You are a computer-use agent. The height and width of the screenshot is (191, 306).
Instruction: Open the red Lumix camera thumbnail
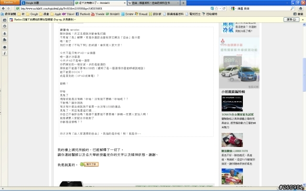pyautogui.click(x=232, y=140)
